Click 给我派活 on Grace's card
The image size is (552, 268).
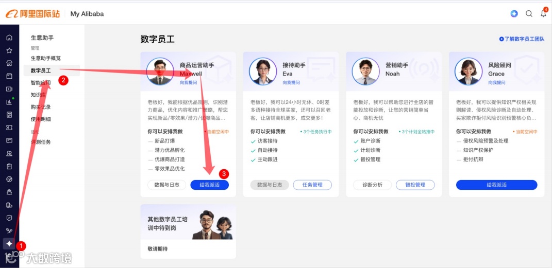[x=497, y=185]
